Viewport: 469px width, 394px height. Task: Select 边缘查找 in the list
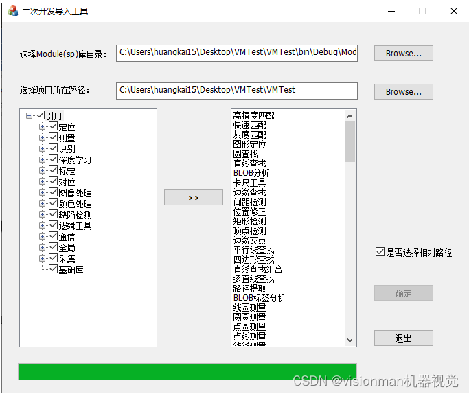249,192
